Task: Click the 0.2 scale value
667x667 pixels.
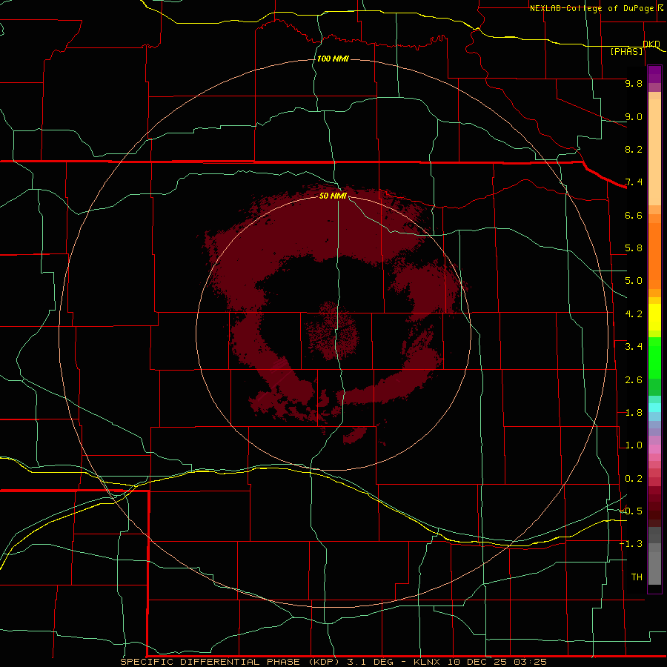Action: pos(634,479)
